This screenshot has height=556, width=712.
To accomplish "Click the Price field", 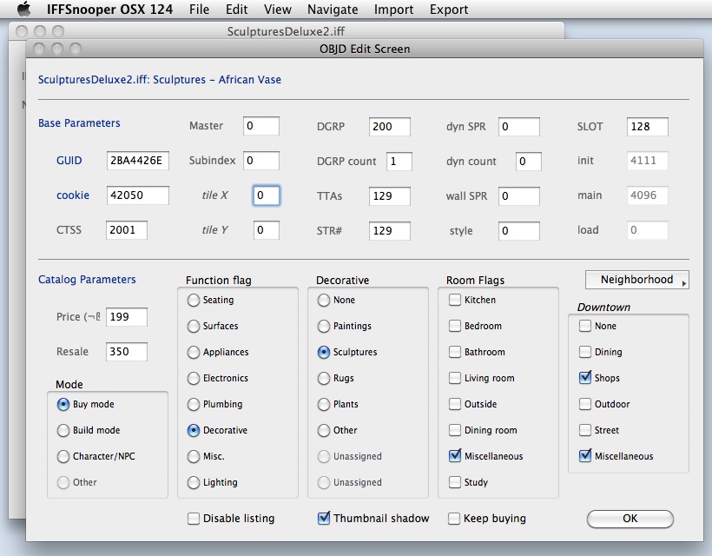I will pos(128,317).
